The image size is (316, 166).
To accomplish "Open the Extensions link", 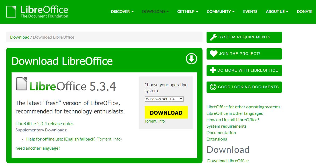I will [217, 139].
